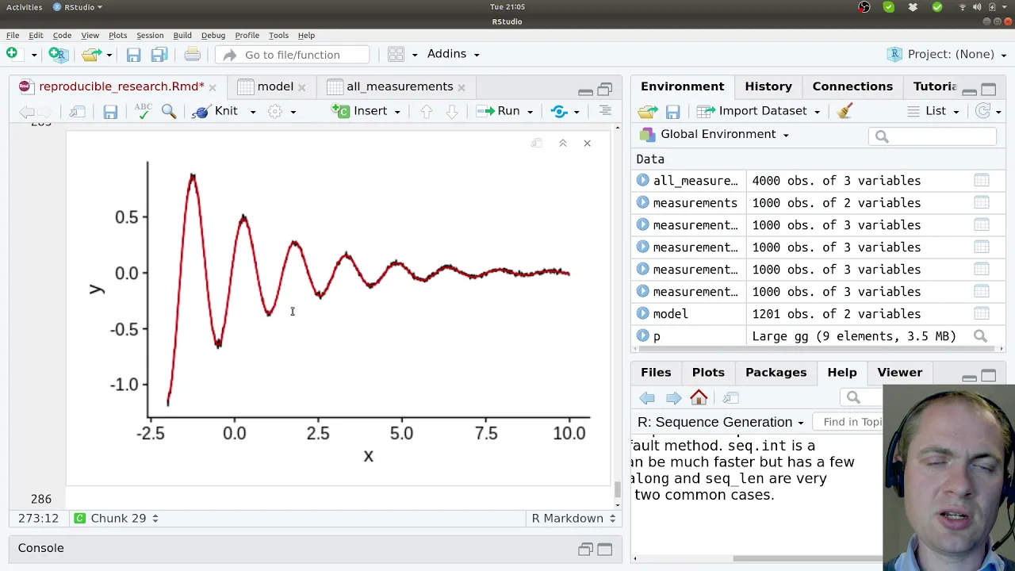Close the reproducible_research.Rmd tab

(x=213, y=87)
